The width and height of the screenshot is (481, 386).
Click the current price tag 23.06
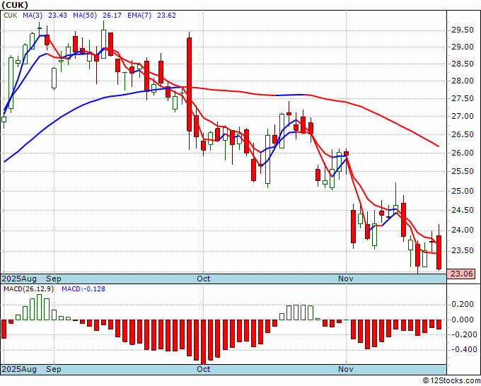461,274
